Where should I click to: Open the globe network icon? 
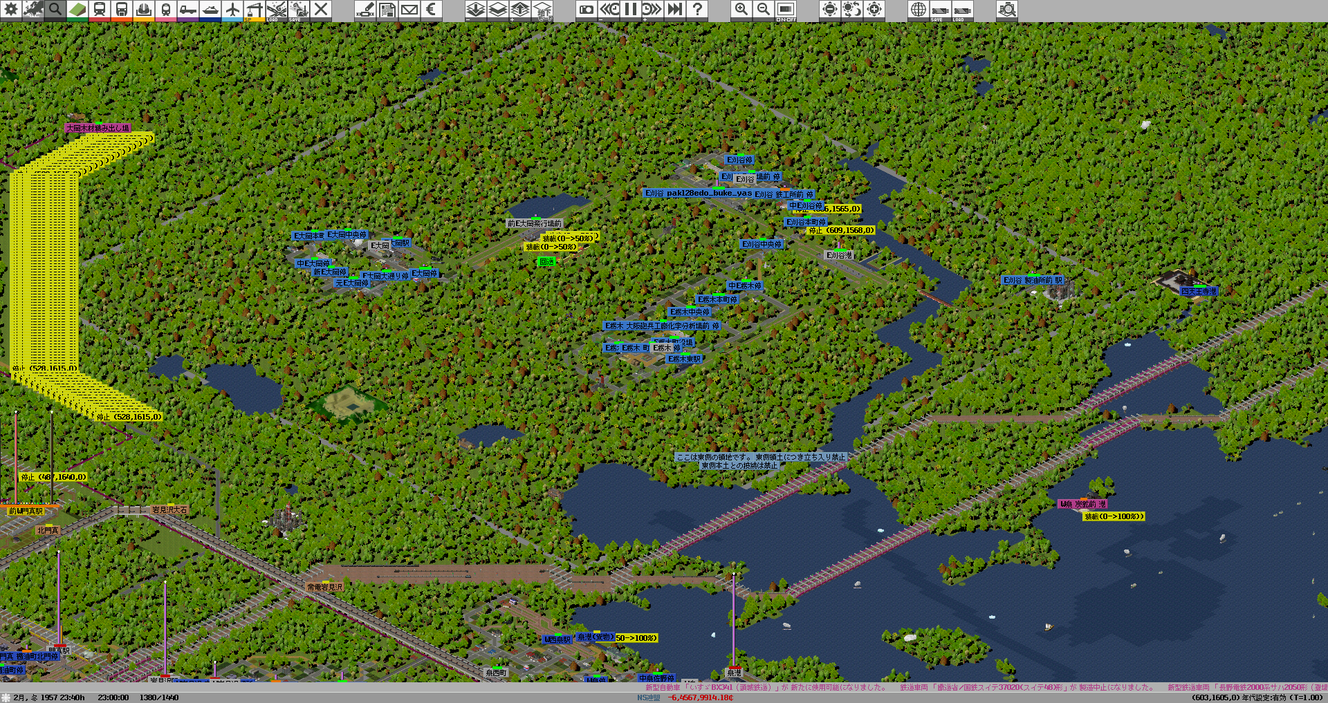tap(919, 10)
